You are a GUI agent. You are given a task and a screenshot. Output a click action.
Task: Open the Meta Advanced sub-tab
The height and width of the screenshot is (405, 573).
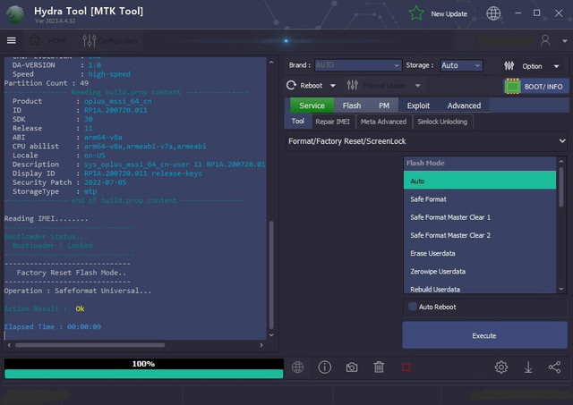(383, 122)
